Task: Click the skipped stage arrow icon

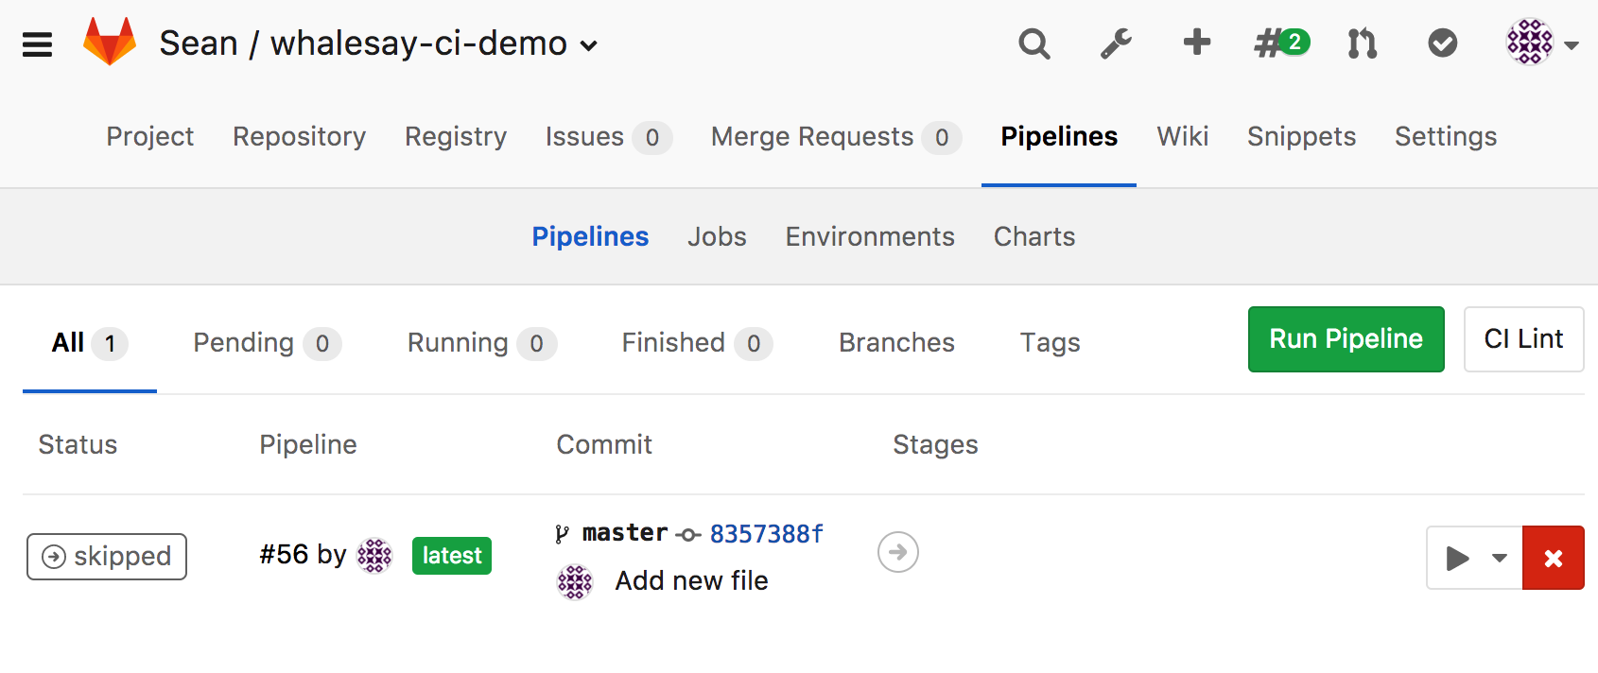Action: 898,552
